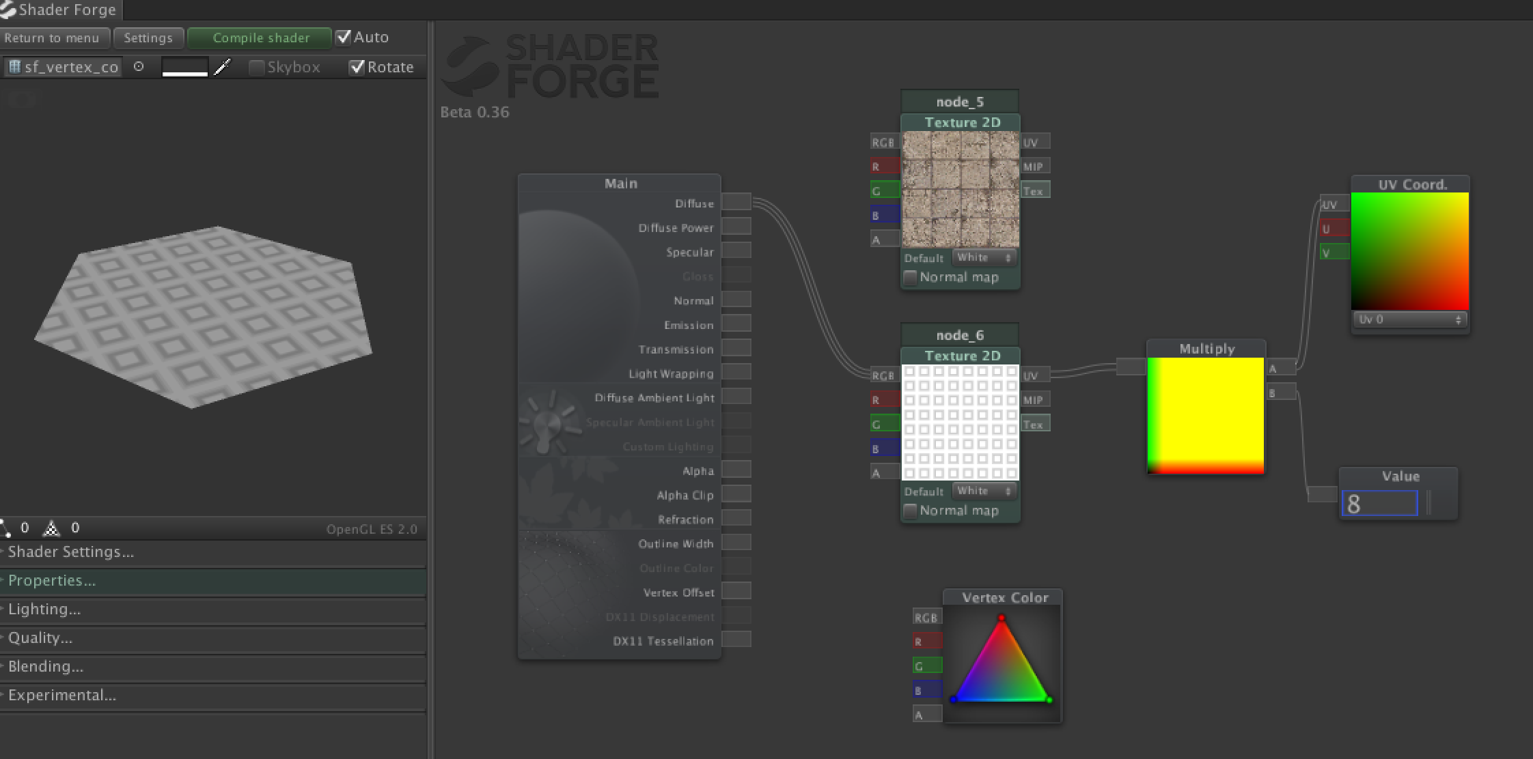Toggle the Auto compile checkbox
This screenshot has height=759, width=1533.
click(x=344, y=37)
